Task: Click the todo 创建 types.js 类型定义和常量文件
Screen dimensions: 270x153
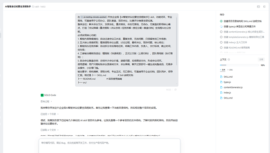Action: [239, 26]
